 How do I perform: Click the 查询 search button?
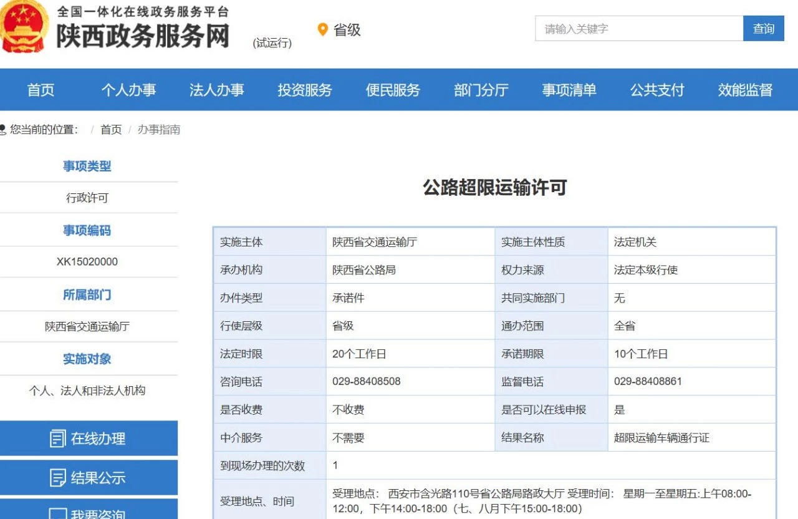(x=764, y=29)
